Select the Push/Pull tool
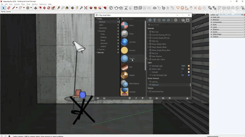 pyautogui.click(x=36, y=8)
